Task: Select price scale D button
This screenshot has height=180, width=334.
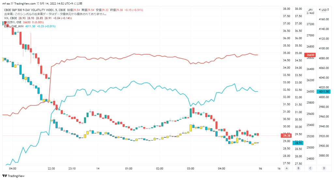Action: 324,168
